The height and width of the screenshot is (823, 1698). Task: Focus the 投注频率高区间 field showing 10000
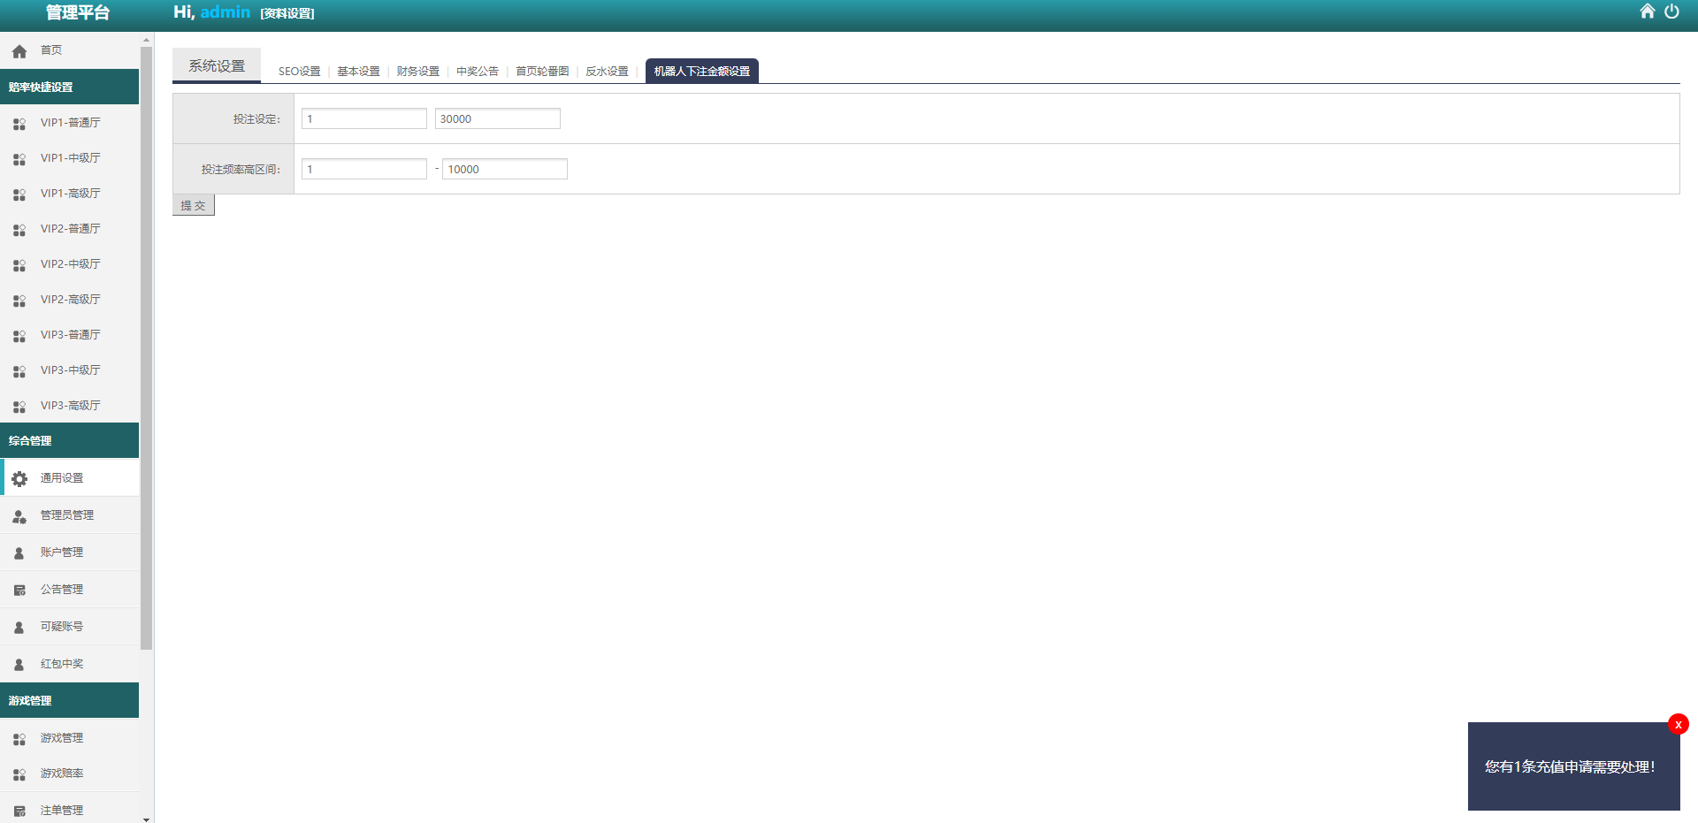pyautogui.click(x=504, y=170)
